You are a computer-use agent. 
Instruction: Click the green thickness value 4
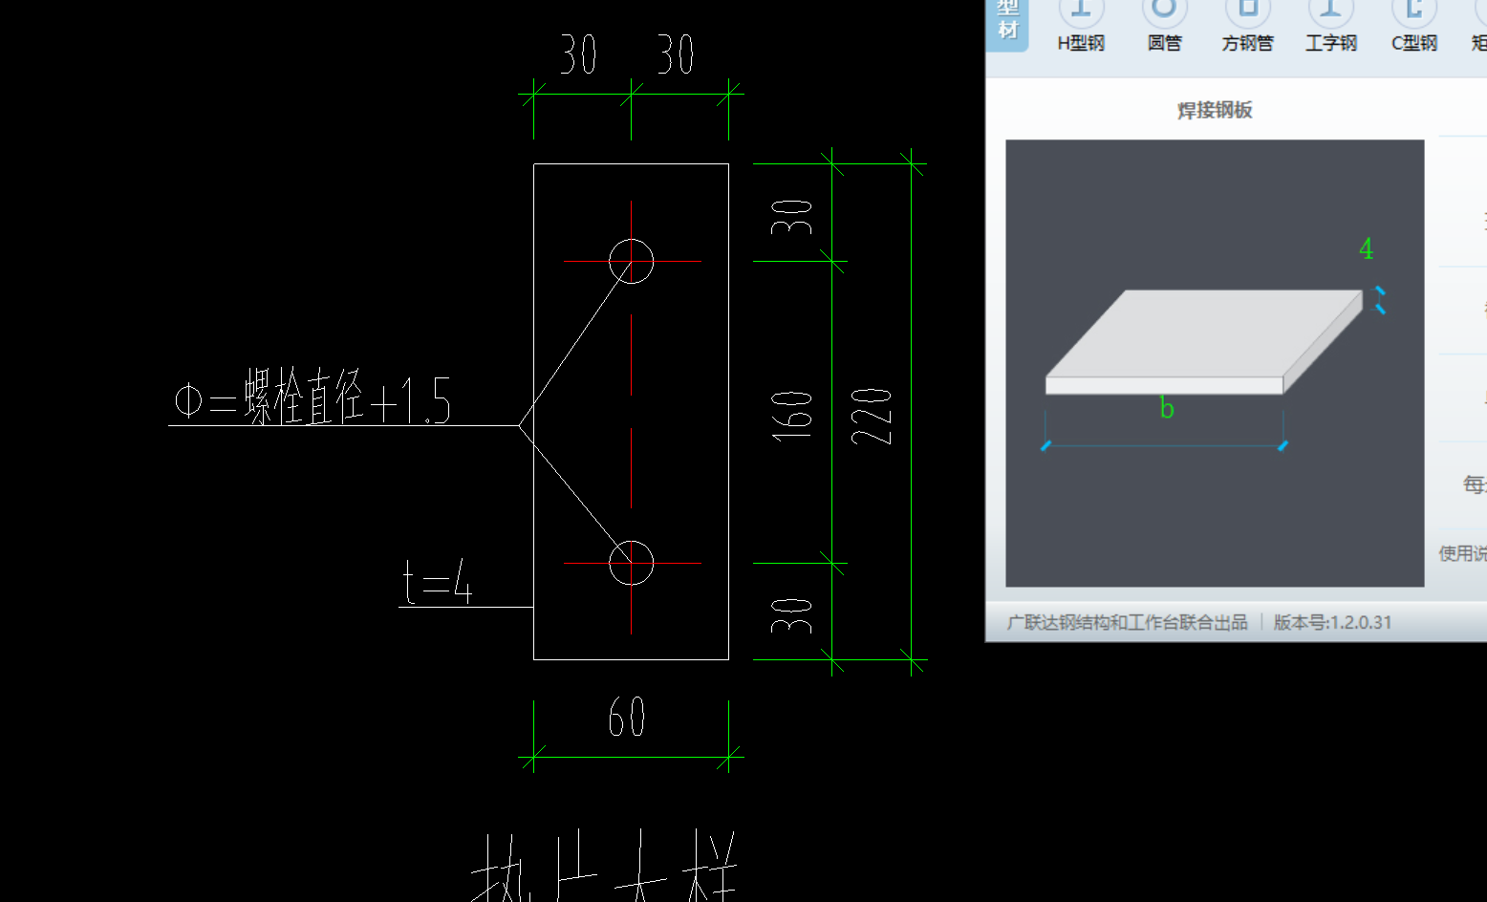[1367, 249]
